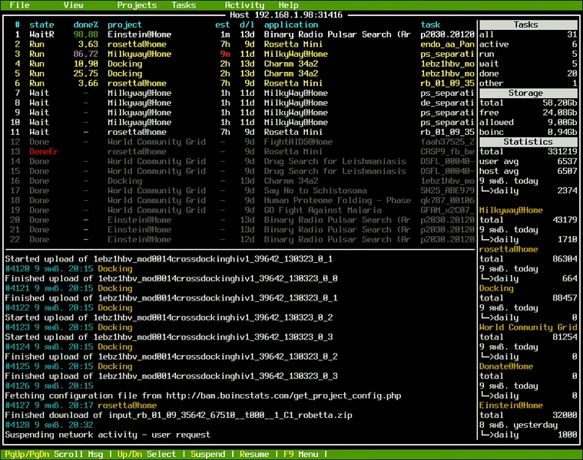Click Milkyway@Home in statistics panel
This screenshot has height=460, width=583.
click(x=511, y=210)
